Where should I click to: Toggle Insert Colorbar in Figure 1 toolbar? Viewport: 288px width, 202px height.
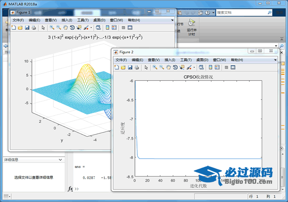(x=107, y=28)
